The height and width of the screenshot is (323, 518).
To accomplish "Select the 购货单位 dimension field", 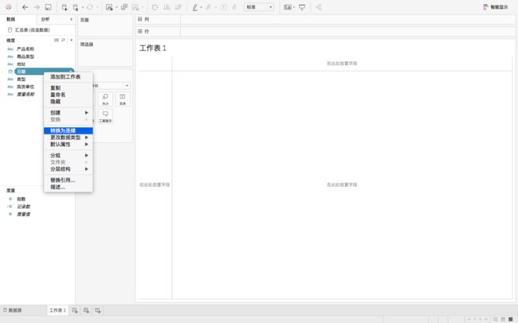I will [x=26, y=87].
